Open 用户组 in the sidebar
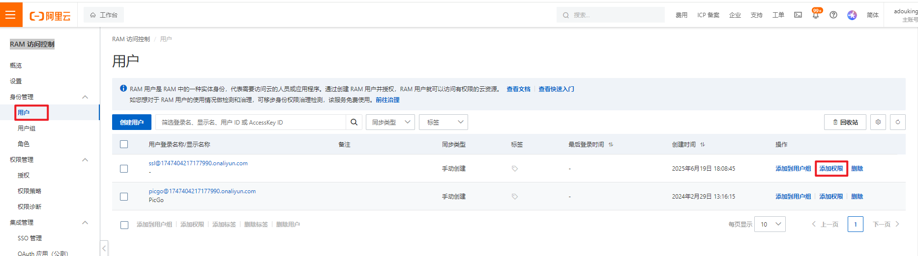 [27, 128]
